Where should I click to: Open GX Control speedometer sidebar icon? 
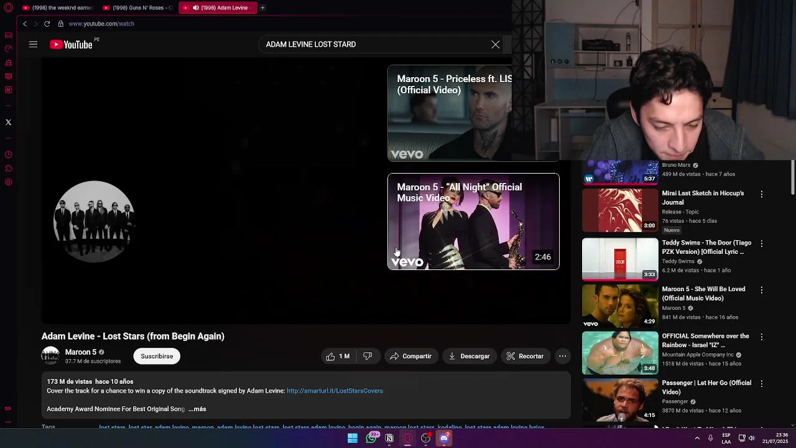coord(9,49)
